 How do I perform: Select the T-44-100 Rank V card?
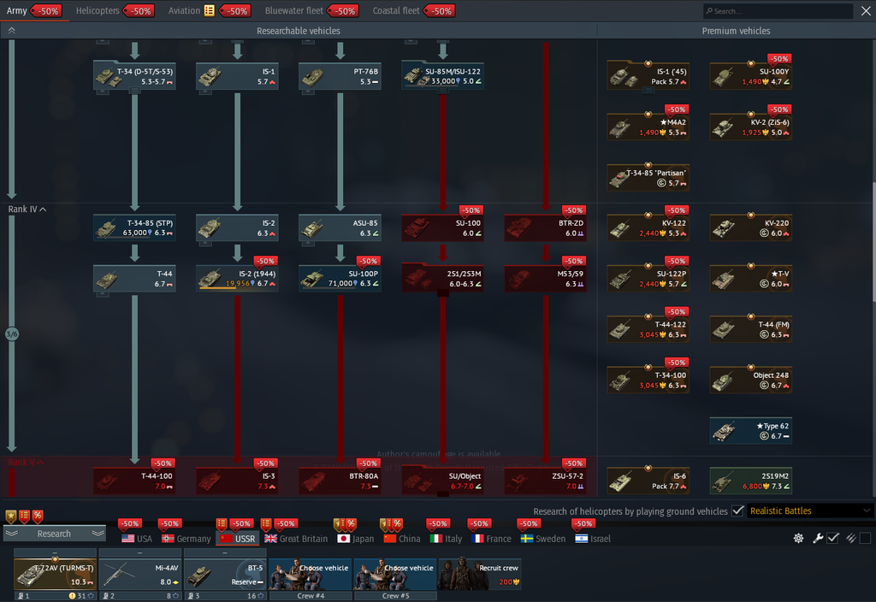134,481
